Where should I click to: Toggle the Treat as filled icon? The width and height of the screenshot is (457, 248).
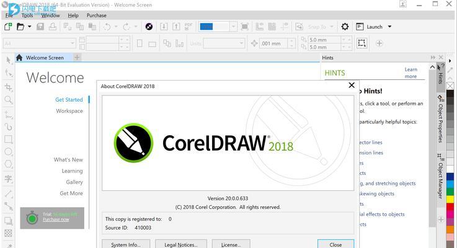click(362, 43)
